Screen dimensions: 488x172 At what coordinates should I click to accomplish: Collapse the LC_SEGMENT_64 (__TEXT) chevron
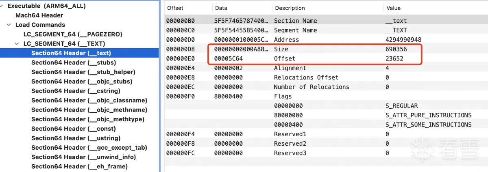[17, 44]
